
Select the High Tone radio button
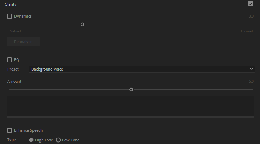31,140
